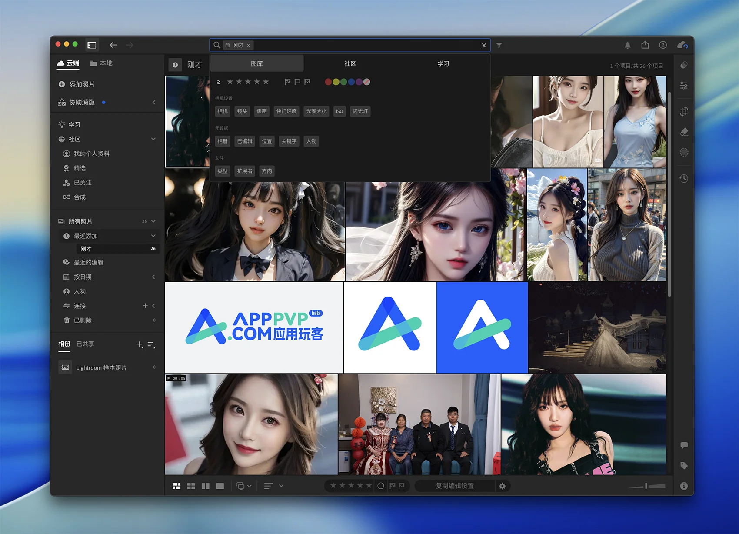Click the APPPVP.COM logo thumbnail

254,327
